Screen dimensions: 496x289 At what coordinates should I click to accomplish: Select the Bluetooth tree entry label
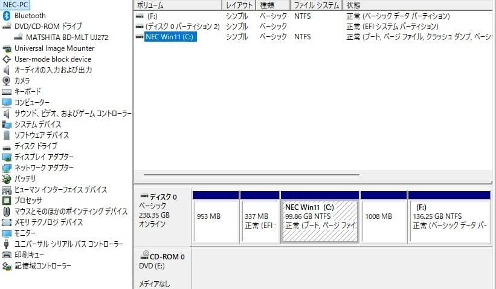coord(30,16)
